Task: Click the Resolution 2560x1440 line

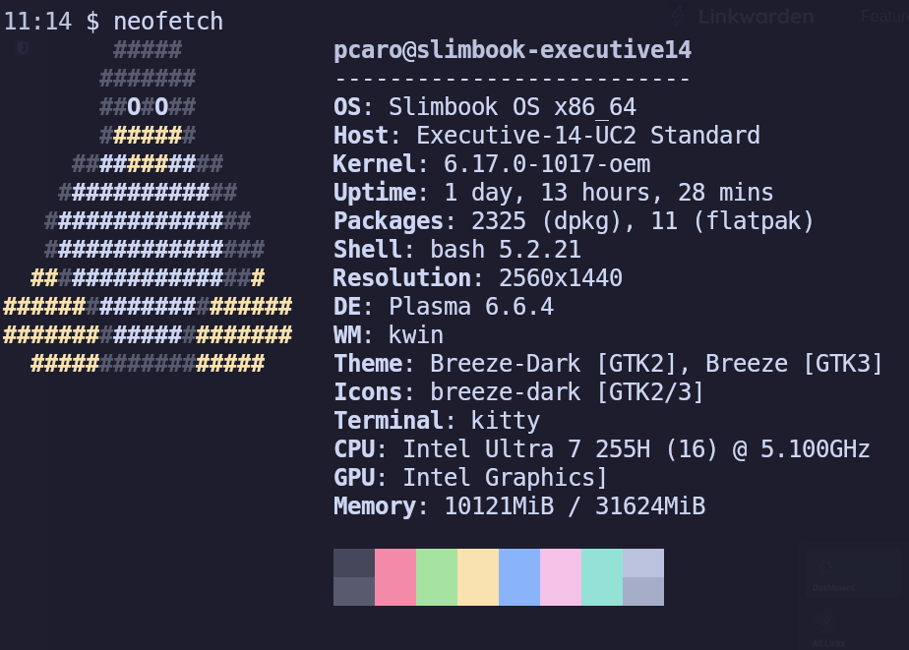Action: (x=477, y=278)
